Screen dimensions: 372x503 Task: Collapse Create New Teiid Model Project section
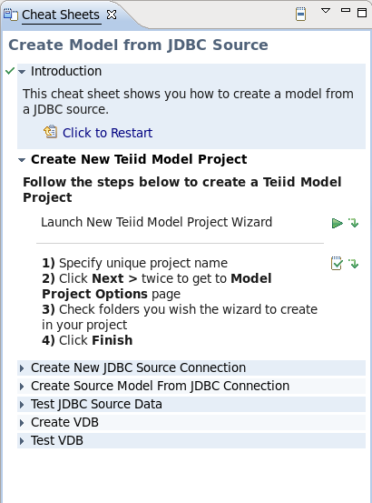(x=22, y=160)
